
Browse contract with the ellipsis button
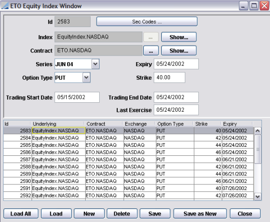click(151, 51)
